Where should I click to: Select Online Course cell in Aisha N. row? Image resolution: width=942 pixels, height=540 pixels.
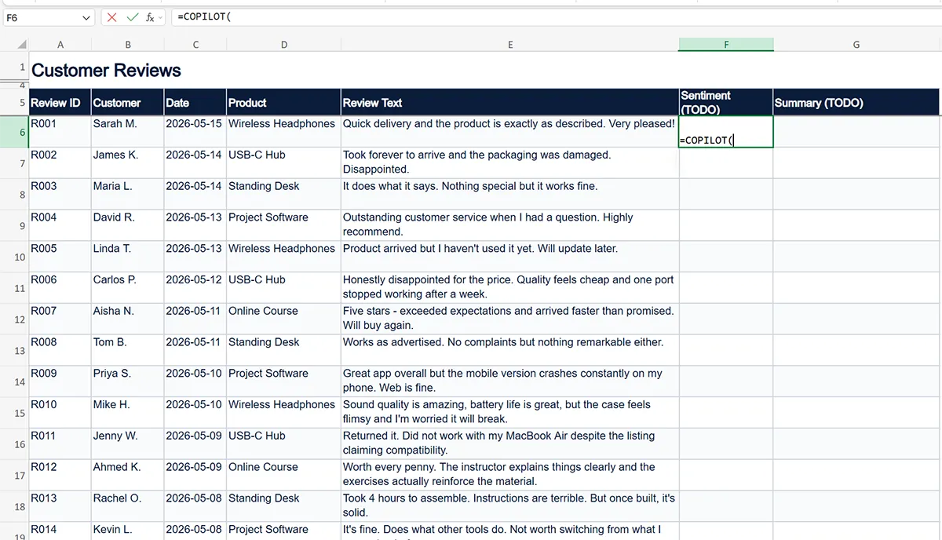(284, 319)
